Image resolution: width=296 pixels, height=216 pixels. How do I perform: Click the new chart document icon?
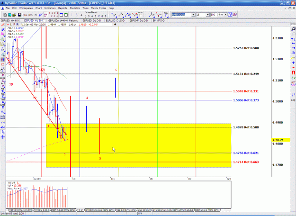[x=5, y=15]
